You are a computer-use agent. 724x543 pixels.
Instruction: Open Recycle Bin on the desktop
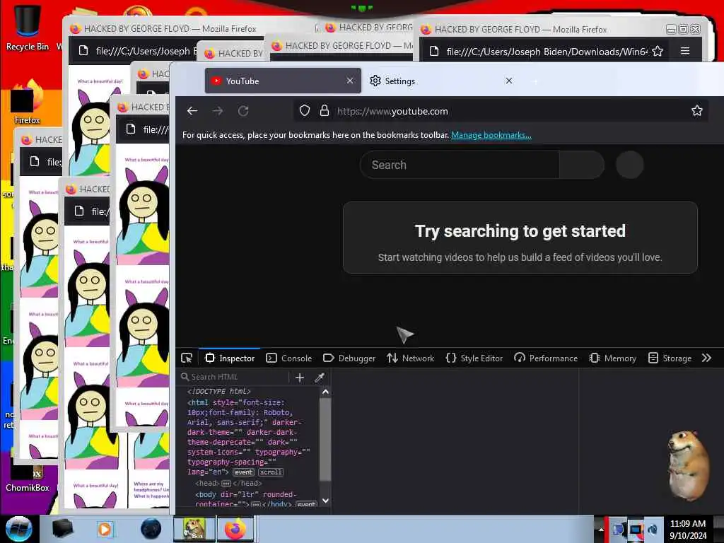(x=28, y=27)
